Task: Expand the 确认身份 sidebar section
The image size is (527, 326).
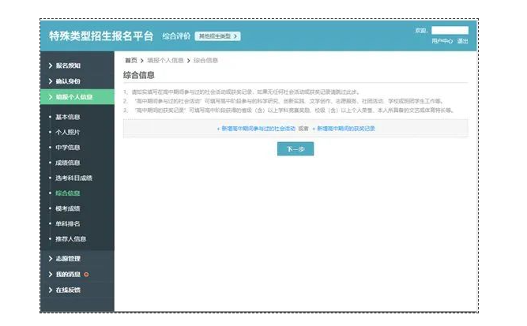Action: click(68, 81)
